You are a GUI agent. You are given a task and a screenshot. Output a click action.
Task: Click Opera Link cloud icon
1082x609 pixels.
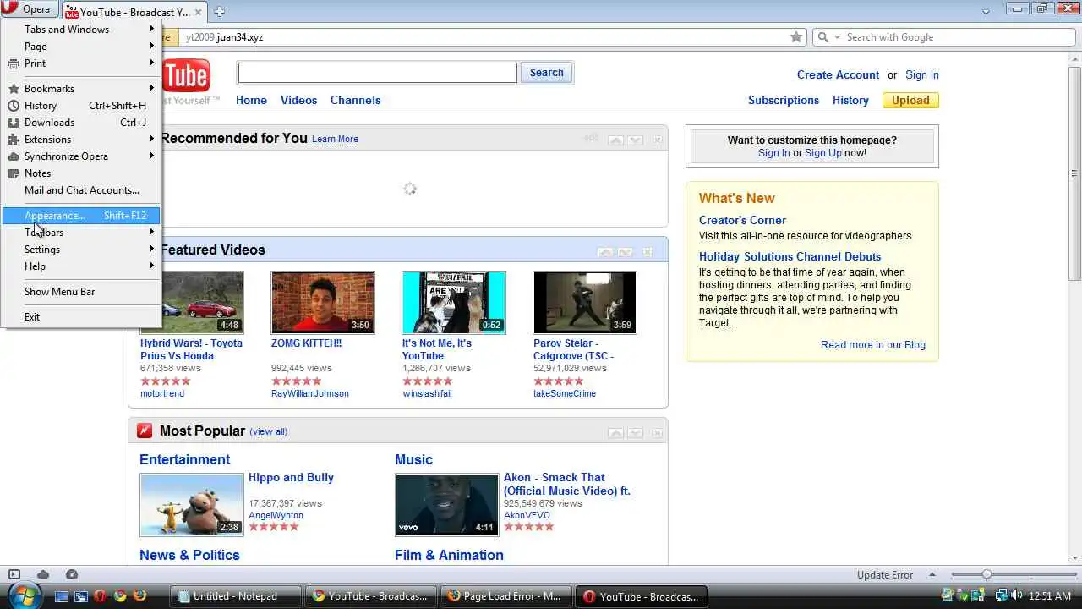(43, 574)
